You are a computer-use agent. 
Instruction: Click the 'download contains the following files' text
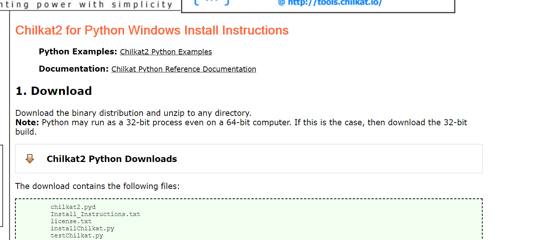tap(97, 186)
